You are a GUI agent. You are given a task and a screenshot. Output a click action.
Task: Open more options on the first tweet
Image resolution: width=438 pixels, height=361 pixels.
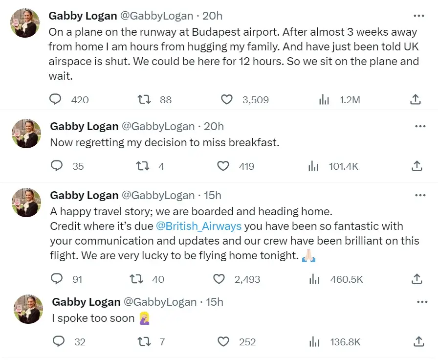[x=419, y=15]
